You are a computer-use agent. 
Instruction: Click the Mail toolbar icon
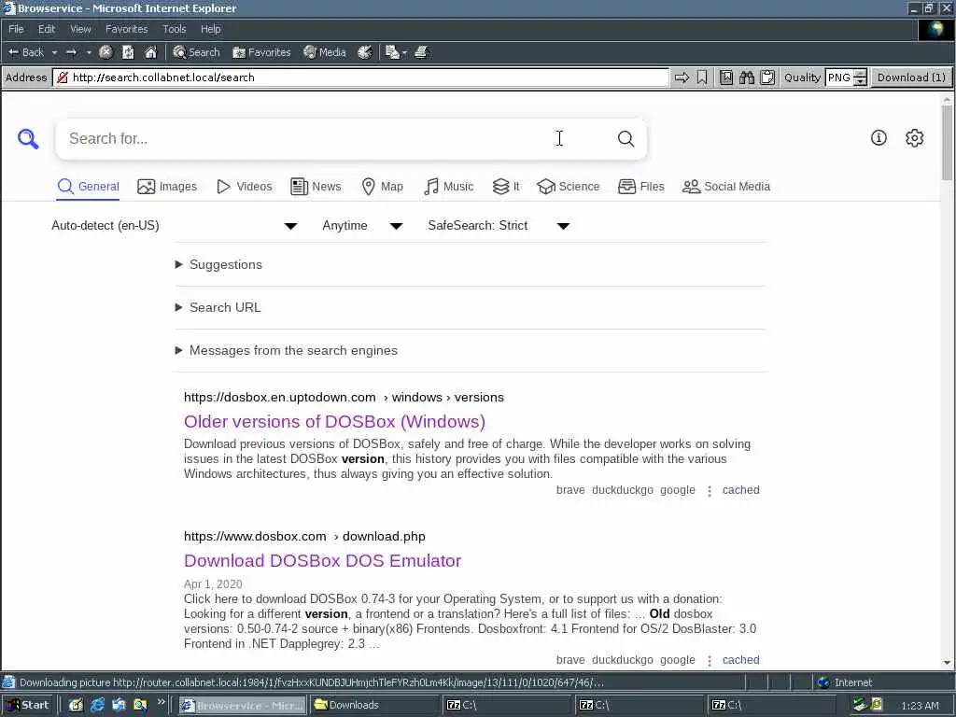[x=392, y=52]
